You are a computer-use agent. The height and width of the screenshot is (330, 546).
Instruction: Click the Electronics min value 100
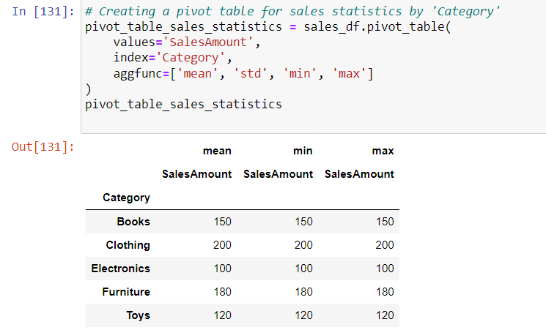click(x=303, y=269)
